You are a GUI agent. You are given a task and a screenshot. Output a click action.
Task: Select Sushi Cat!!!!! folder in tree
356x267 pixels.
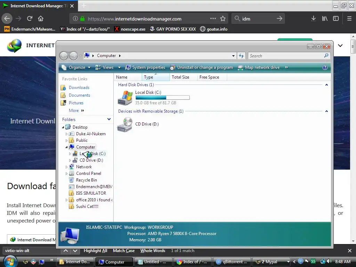coord(87,207)
